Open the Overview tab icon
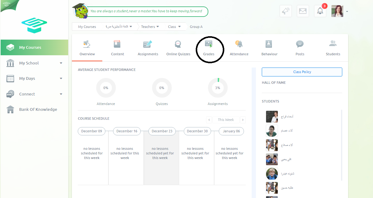The width and height of the screenshot is (373, 198). (87, 44)
